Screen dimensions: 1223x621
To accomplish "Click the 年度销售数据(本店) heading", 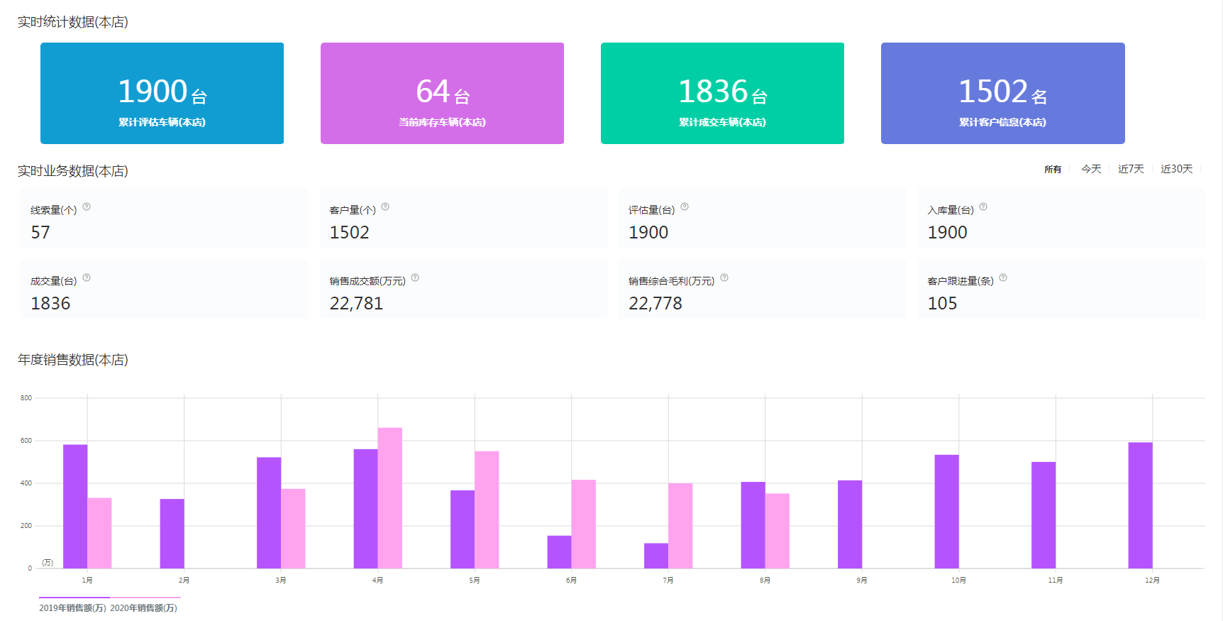I will [73, 360].
